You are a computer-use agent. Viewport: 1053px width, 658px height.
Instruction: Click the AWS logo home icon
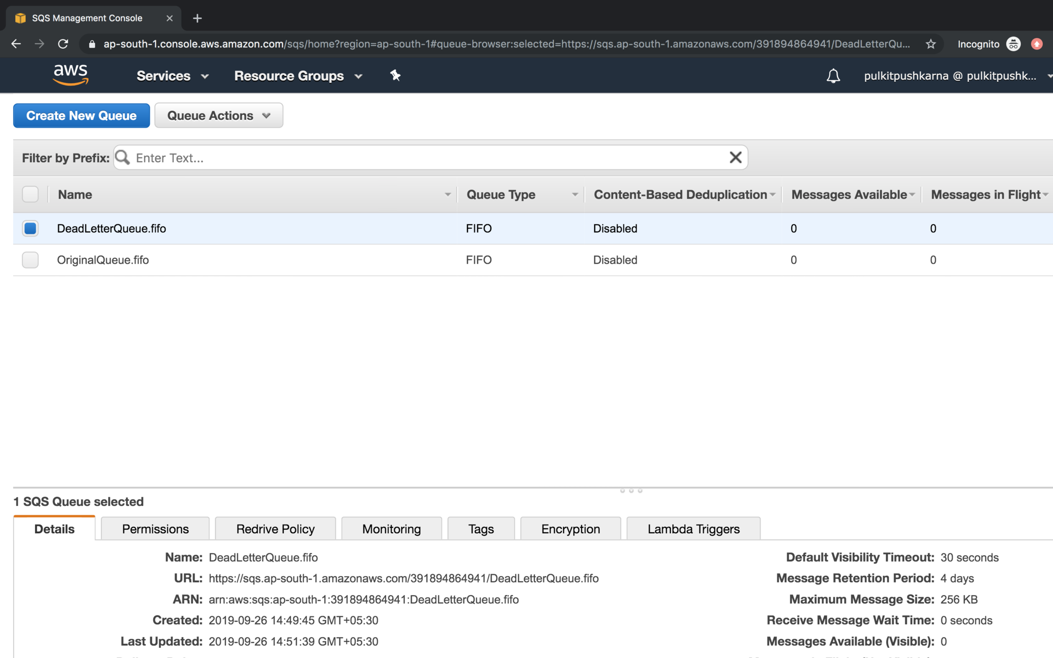pyautogui.click(x=71, y=75)
